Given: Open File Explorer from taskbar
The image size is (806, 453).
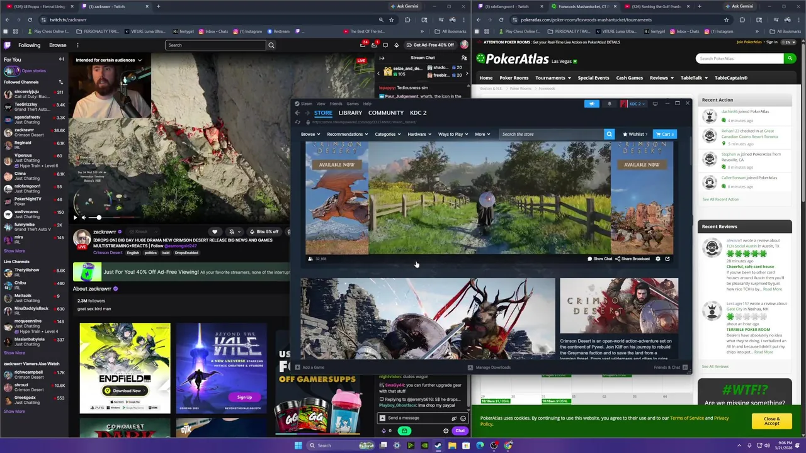Looking at the screenshot, I should click(x=452, y=445).
